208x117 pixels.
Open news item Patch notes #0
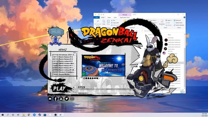pos(64,70)
